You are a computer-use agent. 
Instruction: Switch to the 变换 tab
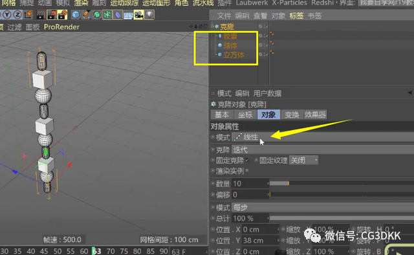[x=292, y=115]
